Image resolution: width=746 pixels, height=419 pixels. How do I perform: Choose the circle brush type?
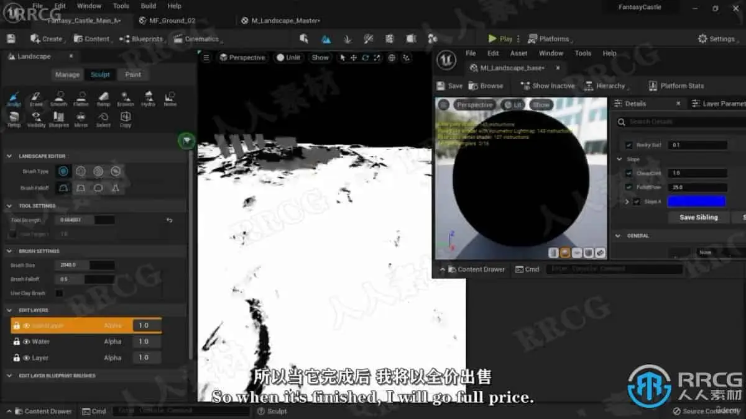coord(63,171)
